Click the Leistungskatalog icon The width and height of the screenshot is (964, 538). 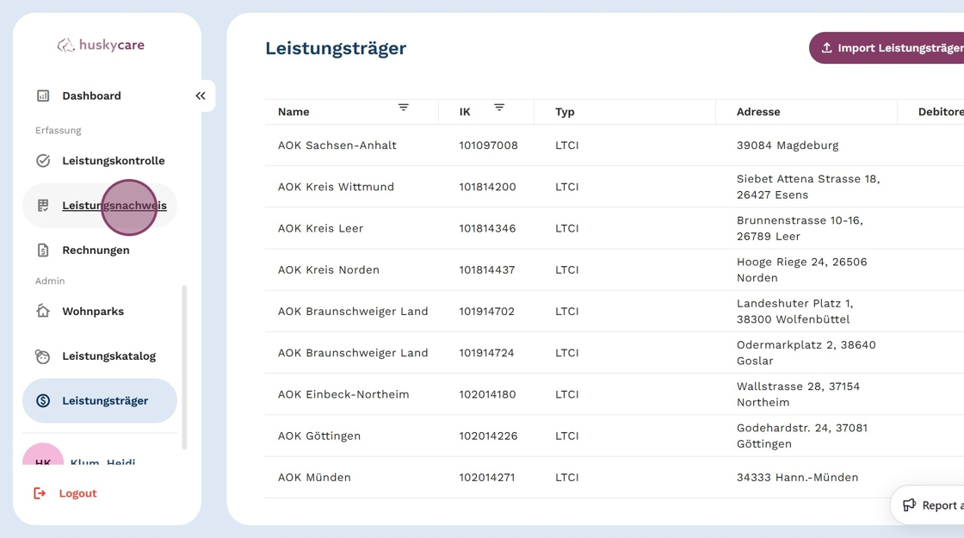point(43,356)
